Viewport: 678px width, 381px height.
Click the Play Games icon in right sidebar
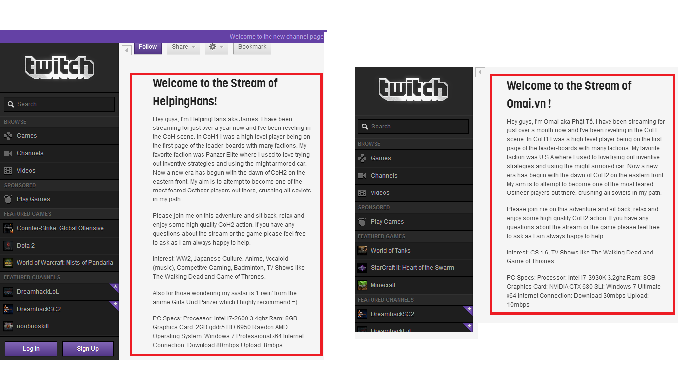(362, 222)
